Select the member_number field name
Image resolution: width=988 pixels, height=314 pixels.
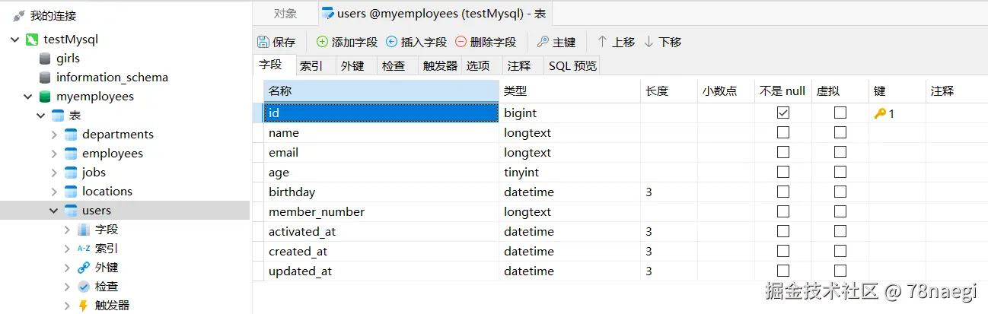click(x=317, y=211)
